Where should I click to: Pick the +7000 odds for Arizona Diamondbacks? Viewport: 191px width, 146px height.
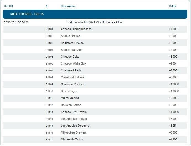tap(173, 29)
